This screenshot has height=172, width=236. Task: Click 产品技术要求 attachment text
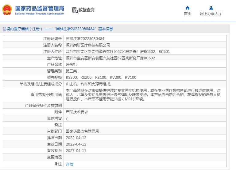point(77,112)
